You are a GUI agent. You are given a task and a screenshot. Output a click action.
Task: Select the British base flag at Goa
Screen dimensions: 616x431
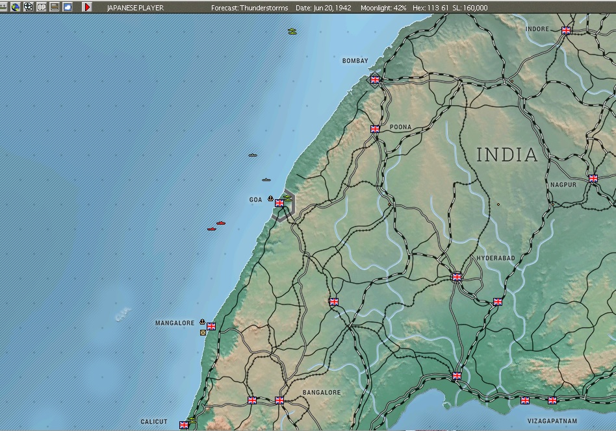pyautogui.click(x=279, y=203)
